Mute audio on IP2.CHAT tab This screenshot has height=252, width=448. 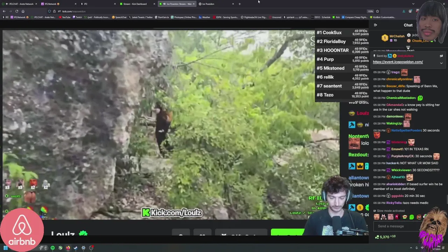pos(7,4)
